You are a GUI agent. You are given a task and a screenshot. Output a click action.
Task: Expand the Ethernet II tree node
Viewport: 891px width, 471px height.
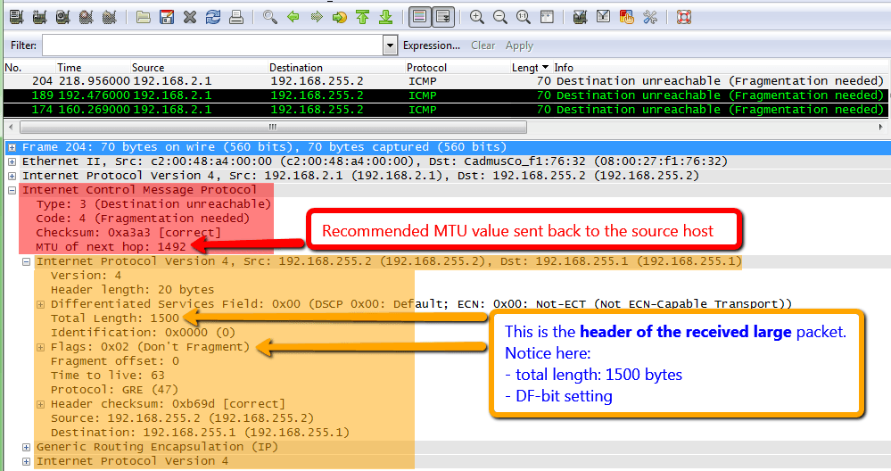[x=12, y=161]
